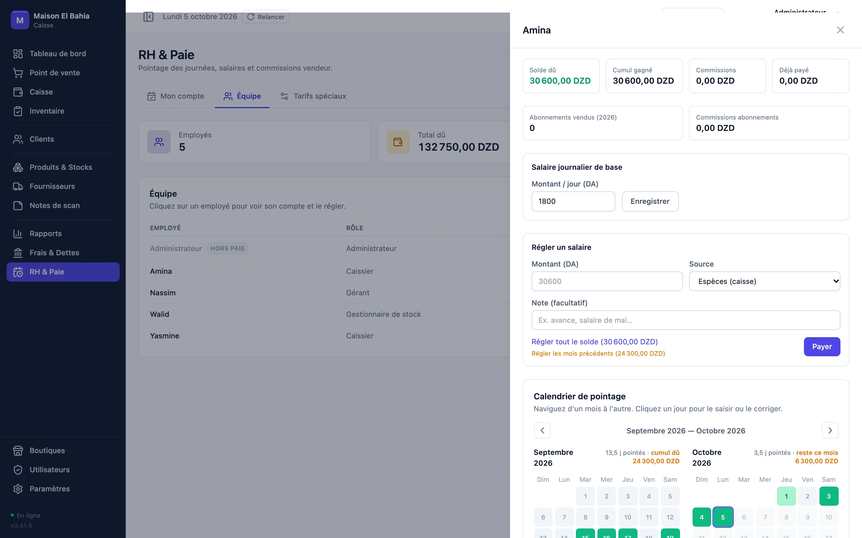Switch to Équipe tab
This screenshot has height=538, width=862.
242,96
